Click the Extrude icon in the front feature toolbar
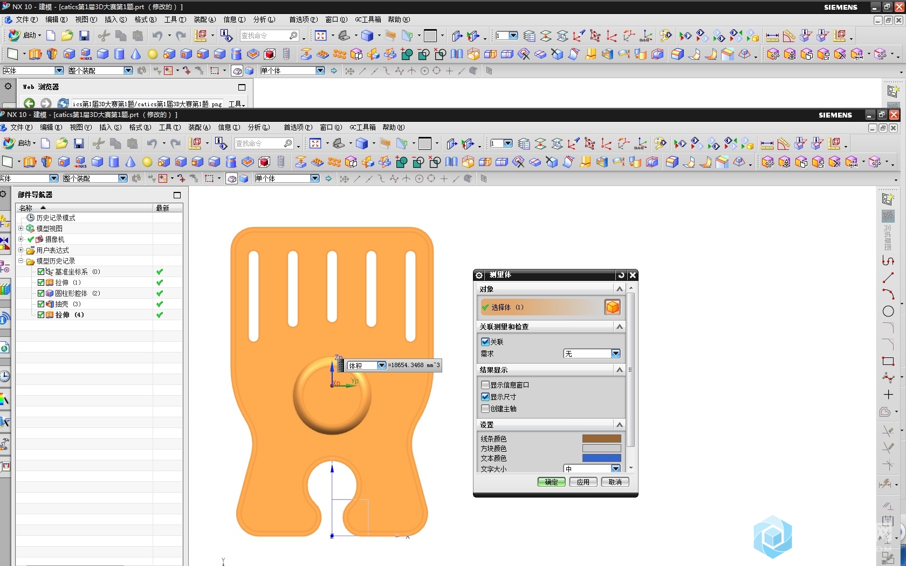The image size is (906, 566). (30, 162)
